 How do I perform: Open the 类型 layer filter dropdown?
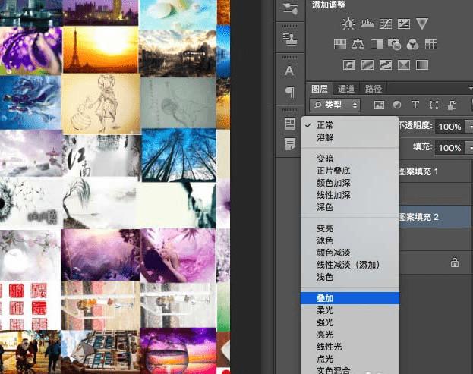tap(335, 105)
